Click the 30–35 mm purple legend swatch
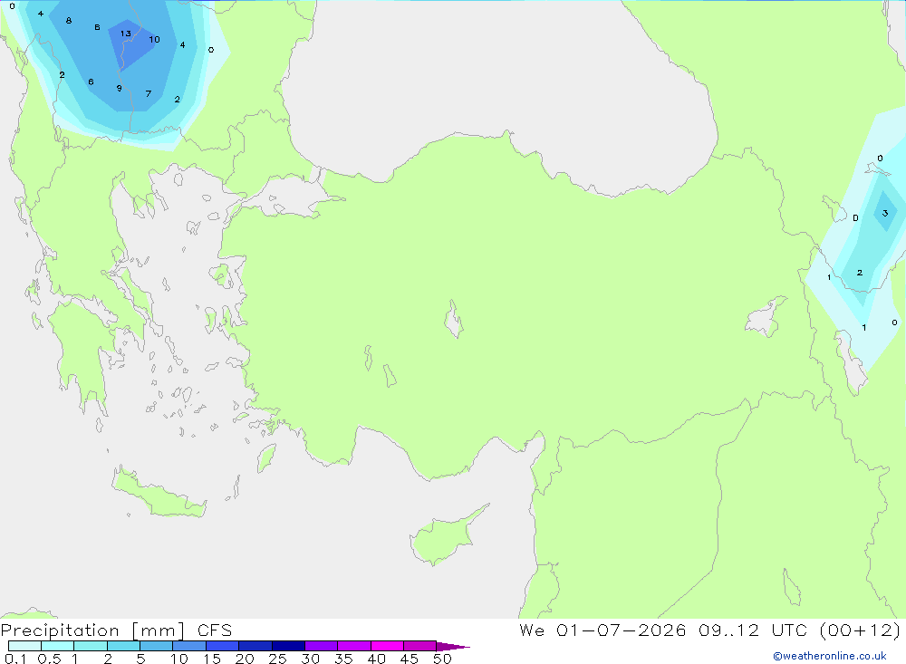The width and height of the screenshot is (906, 664). [321, 646]
